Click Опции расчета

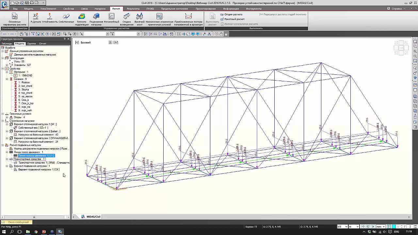(x=231, y=14)
